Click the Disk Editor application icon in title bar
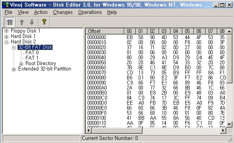Screen dimensions: 234x143 click(6, 5)
